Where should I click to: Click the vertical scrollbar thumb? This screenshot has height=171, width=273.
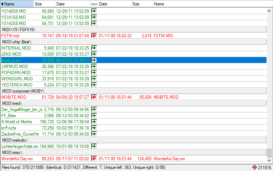pos(269,153)
